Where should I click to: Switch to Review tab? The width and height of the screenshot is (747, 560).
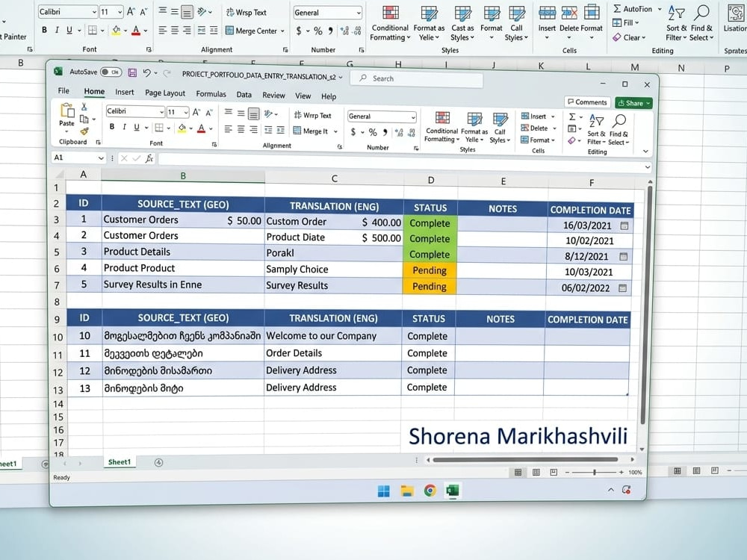273,96
